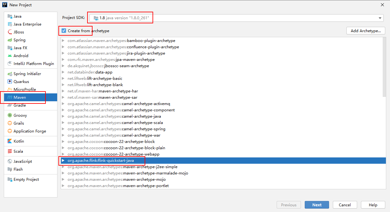Select Empty Project label

tap(26, 180)
